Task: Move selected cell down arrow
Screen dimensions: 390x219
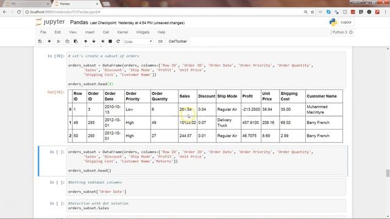Action: click(94, 41)
